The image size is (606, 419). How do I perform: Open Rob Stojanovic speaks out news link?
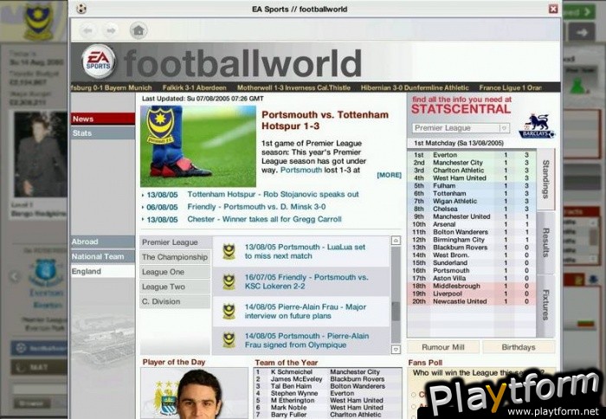273,194
